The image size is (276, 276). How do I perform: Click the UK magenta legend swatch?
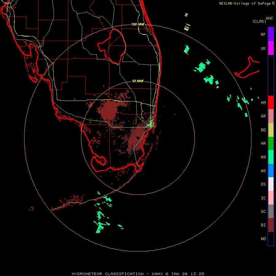point(271,48)
